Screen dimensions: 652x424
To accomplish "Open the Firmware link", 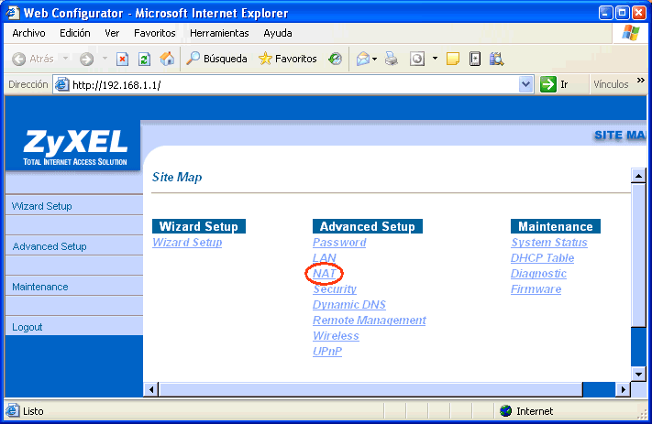I will coord(536,289).
